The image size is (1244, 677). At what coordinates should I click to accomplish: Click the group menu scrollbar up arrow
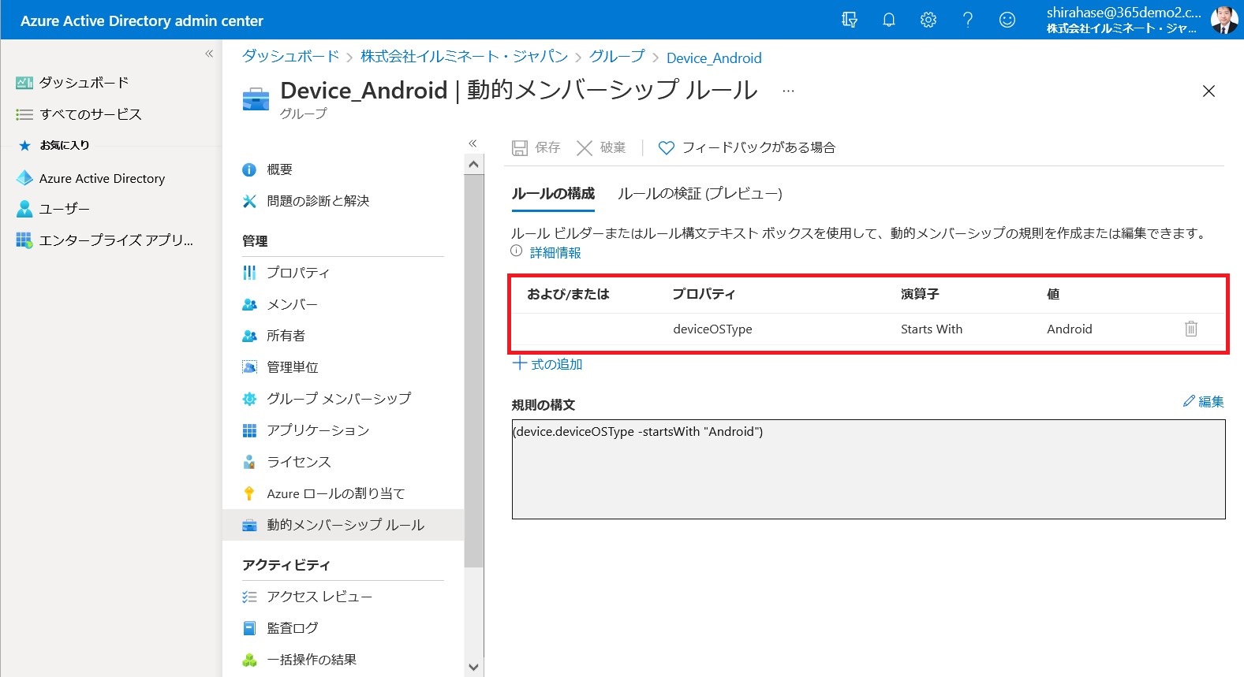473,165
